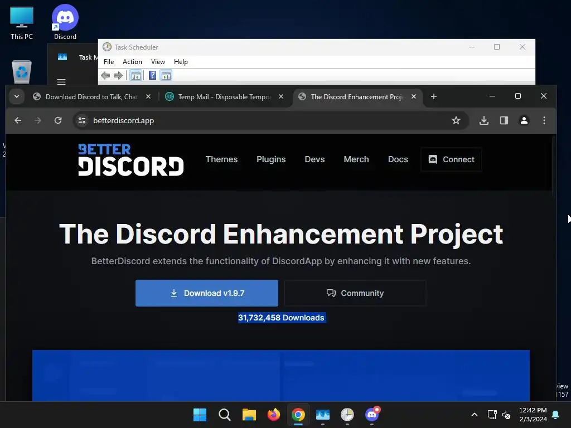Open site information icon beside the URL

[83, 120]
